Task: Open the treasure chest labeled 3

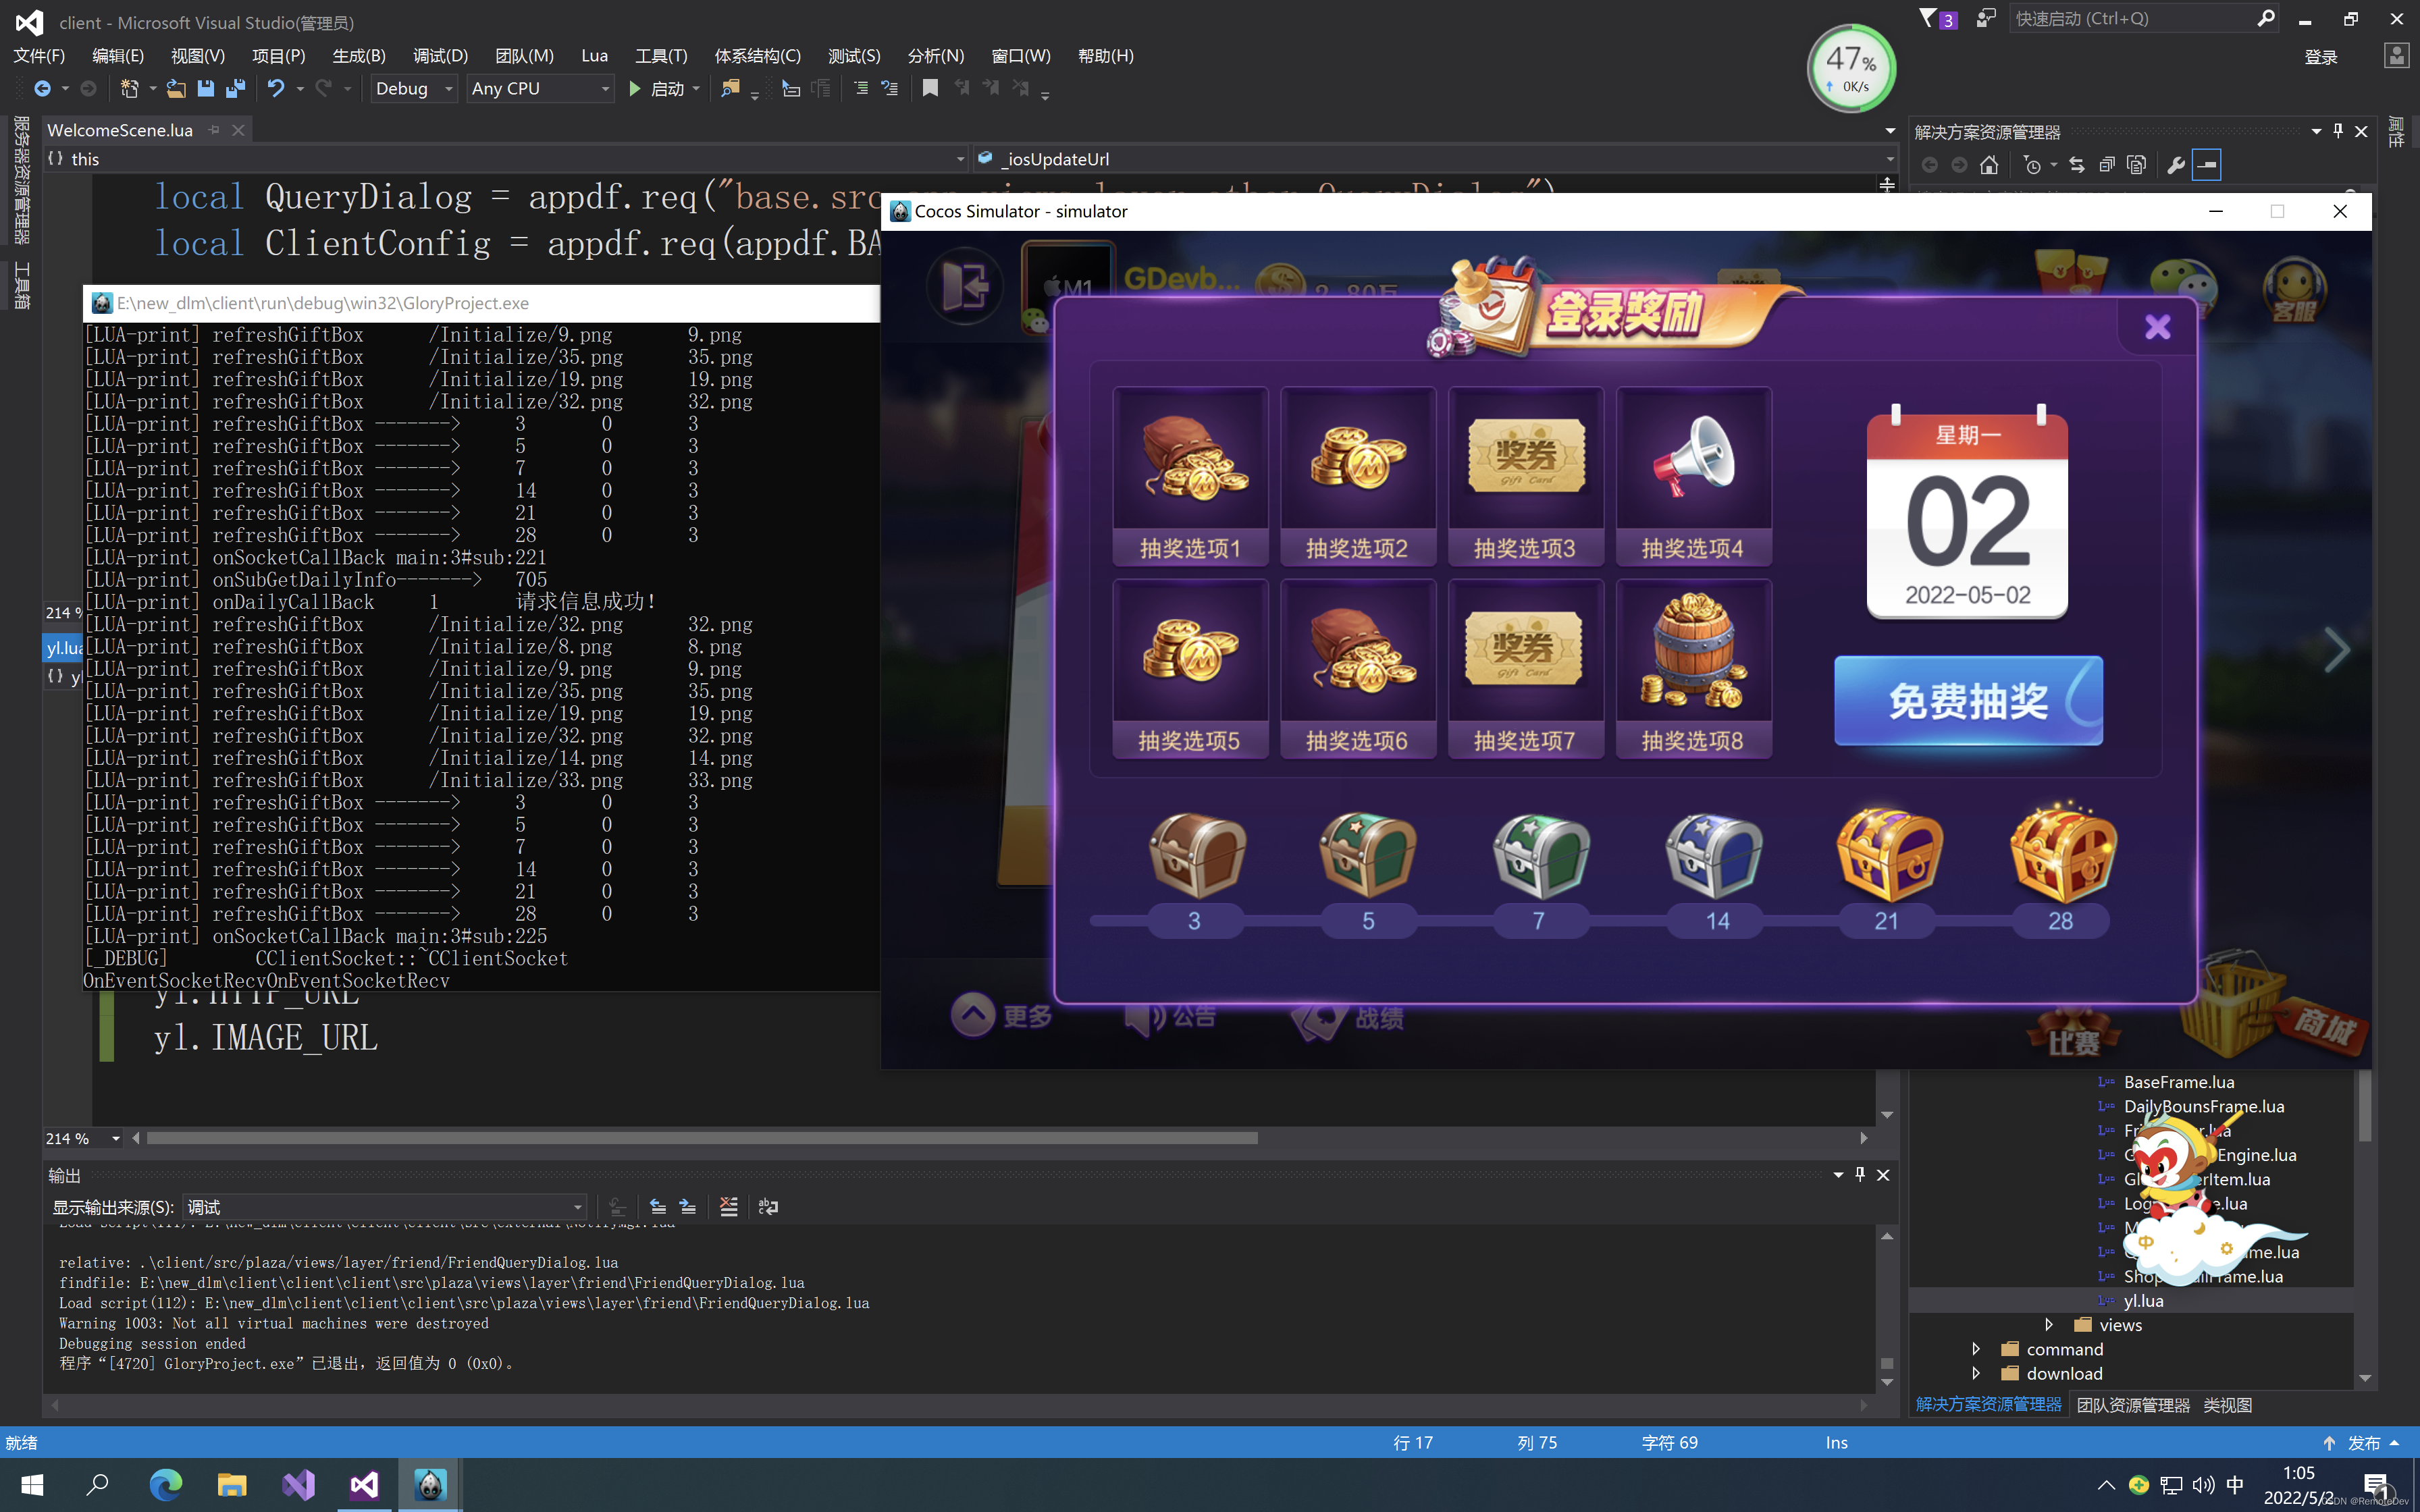Action: [x=1196, y=854]
